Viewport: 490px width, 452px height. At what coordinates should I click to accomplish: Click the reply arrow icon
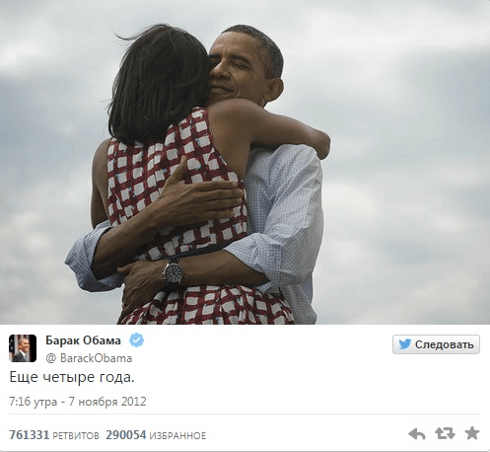(417, 434)
